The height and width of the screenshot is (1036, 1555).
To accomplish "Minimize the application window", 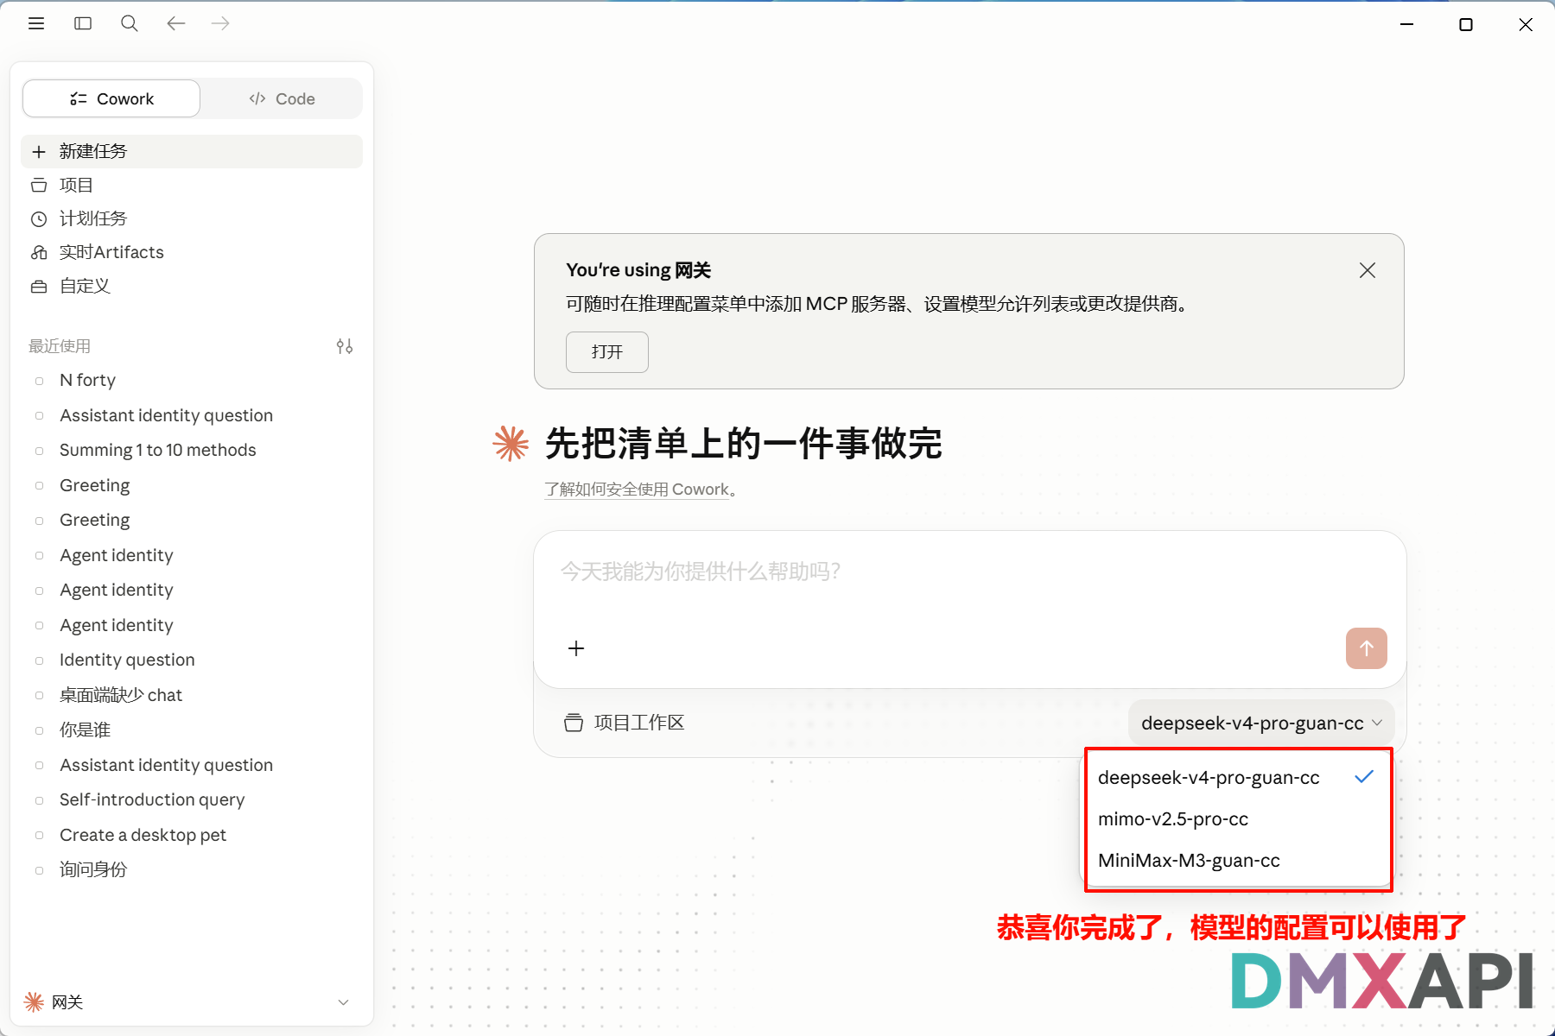I will point(1407,24).
